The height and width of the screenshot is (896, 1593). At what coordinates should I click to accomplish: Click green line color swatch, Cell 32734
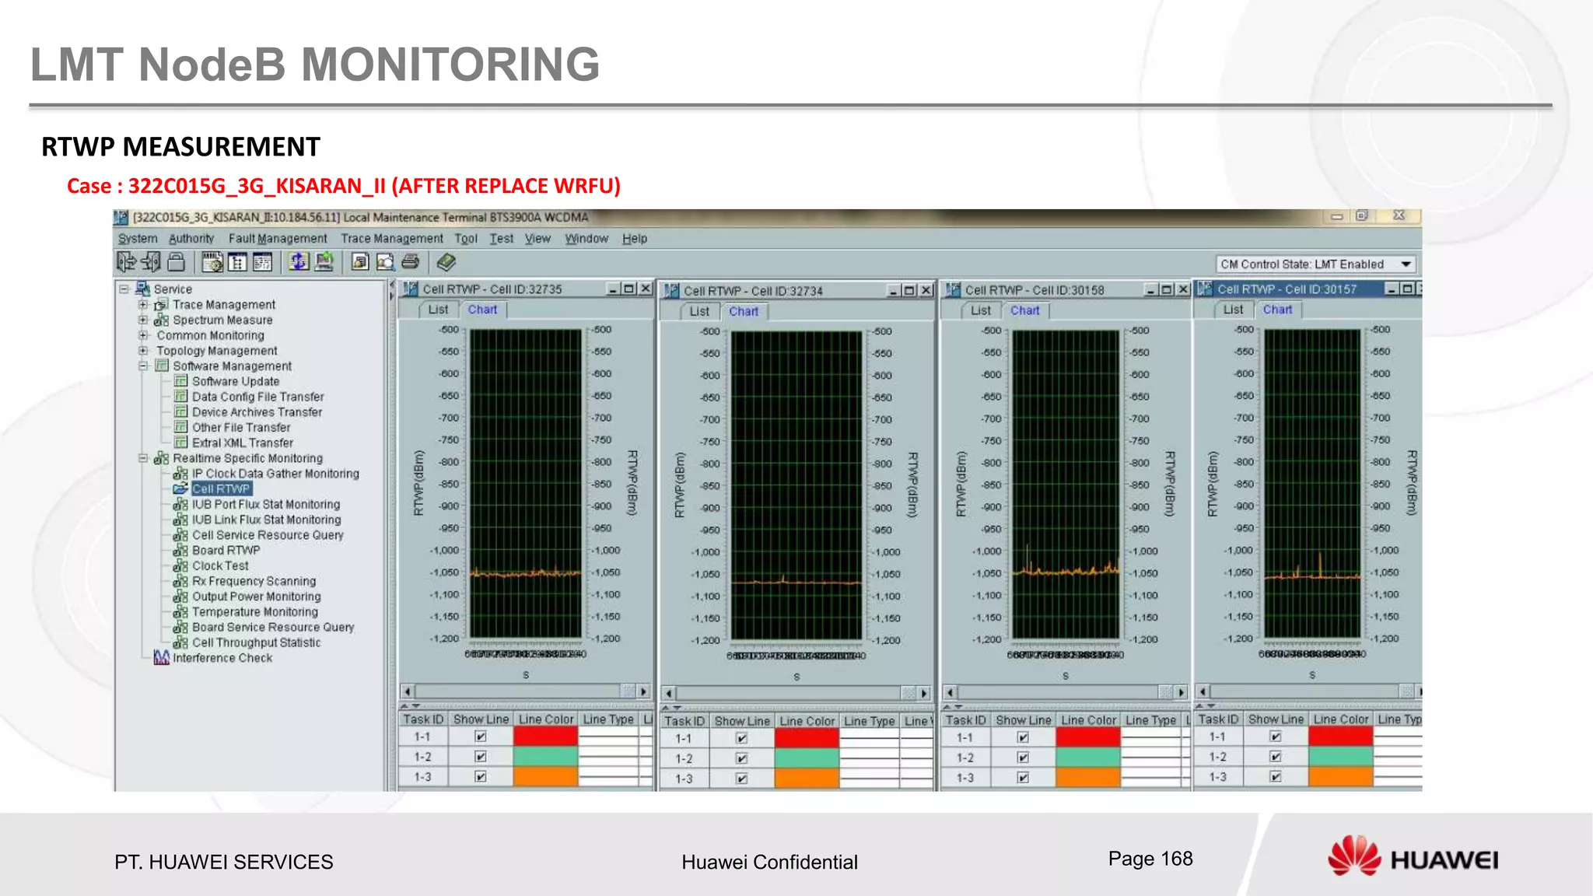pyautogui.click(x=807, y=758)
